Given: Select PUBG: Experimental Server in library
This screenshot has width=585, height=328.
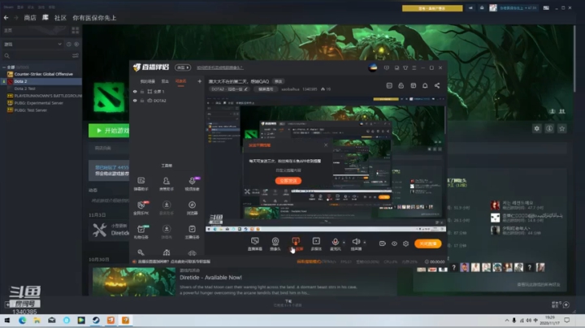Looking at the screenshot, I should click(x=39, y=103).
